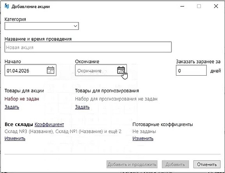Click the Отменить button

[207, 164]
